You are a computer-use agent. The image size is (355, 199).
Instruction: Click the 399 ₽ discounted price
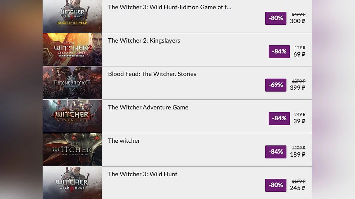(298, 88)
